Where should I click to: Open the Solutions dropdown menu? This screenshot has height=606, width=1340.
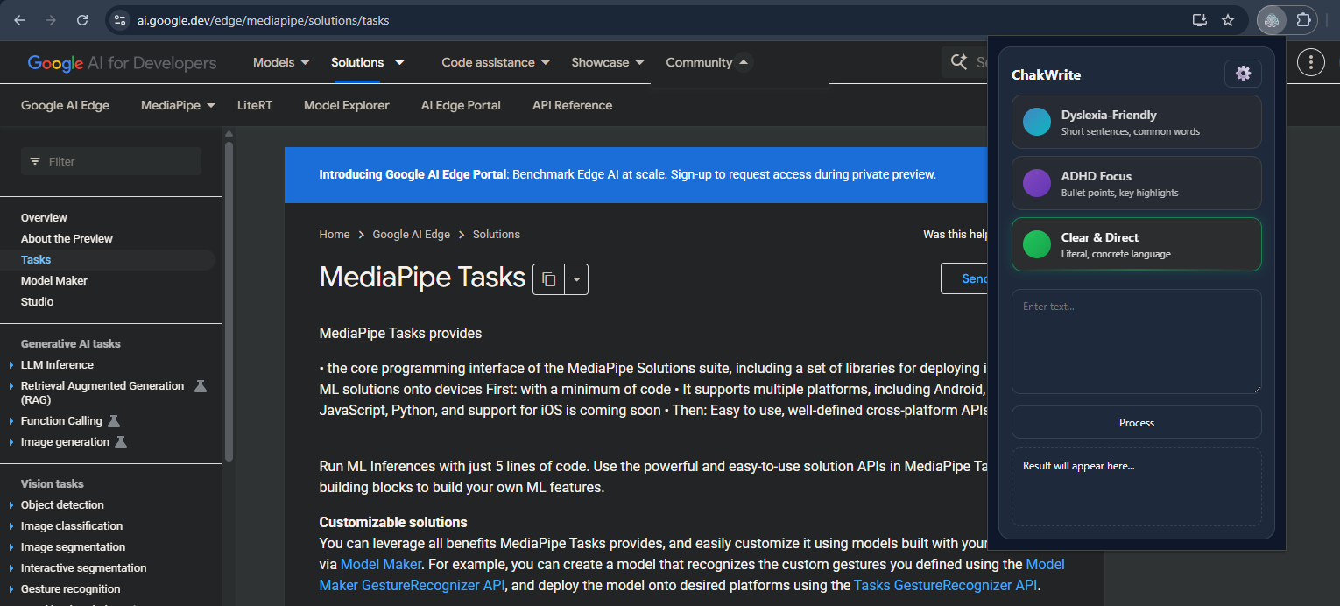[x=399, y=62]
